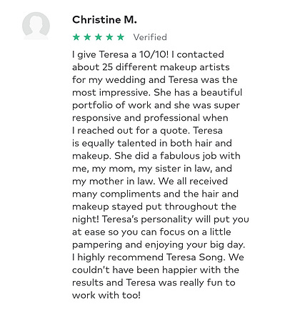Click the Christine M. reviewer name
The width and height of the screenshot is (285, 316).
point(104,20)
